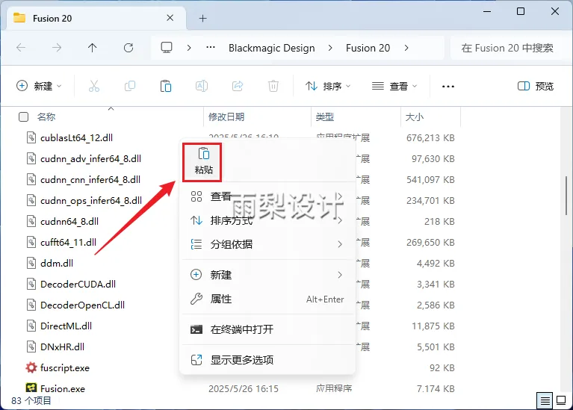Select the file cufft64_11.dll
The height and width of the screenshot is (410, 573).
tap(68, 242)
